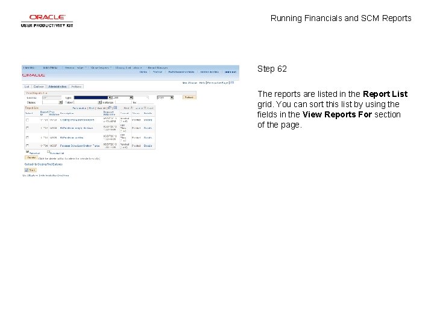Open the Process Scheduler System Purge report
This screenshot has width=434, height=325.
click(80, 146)
